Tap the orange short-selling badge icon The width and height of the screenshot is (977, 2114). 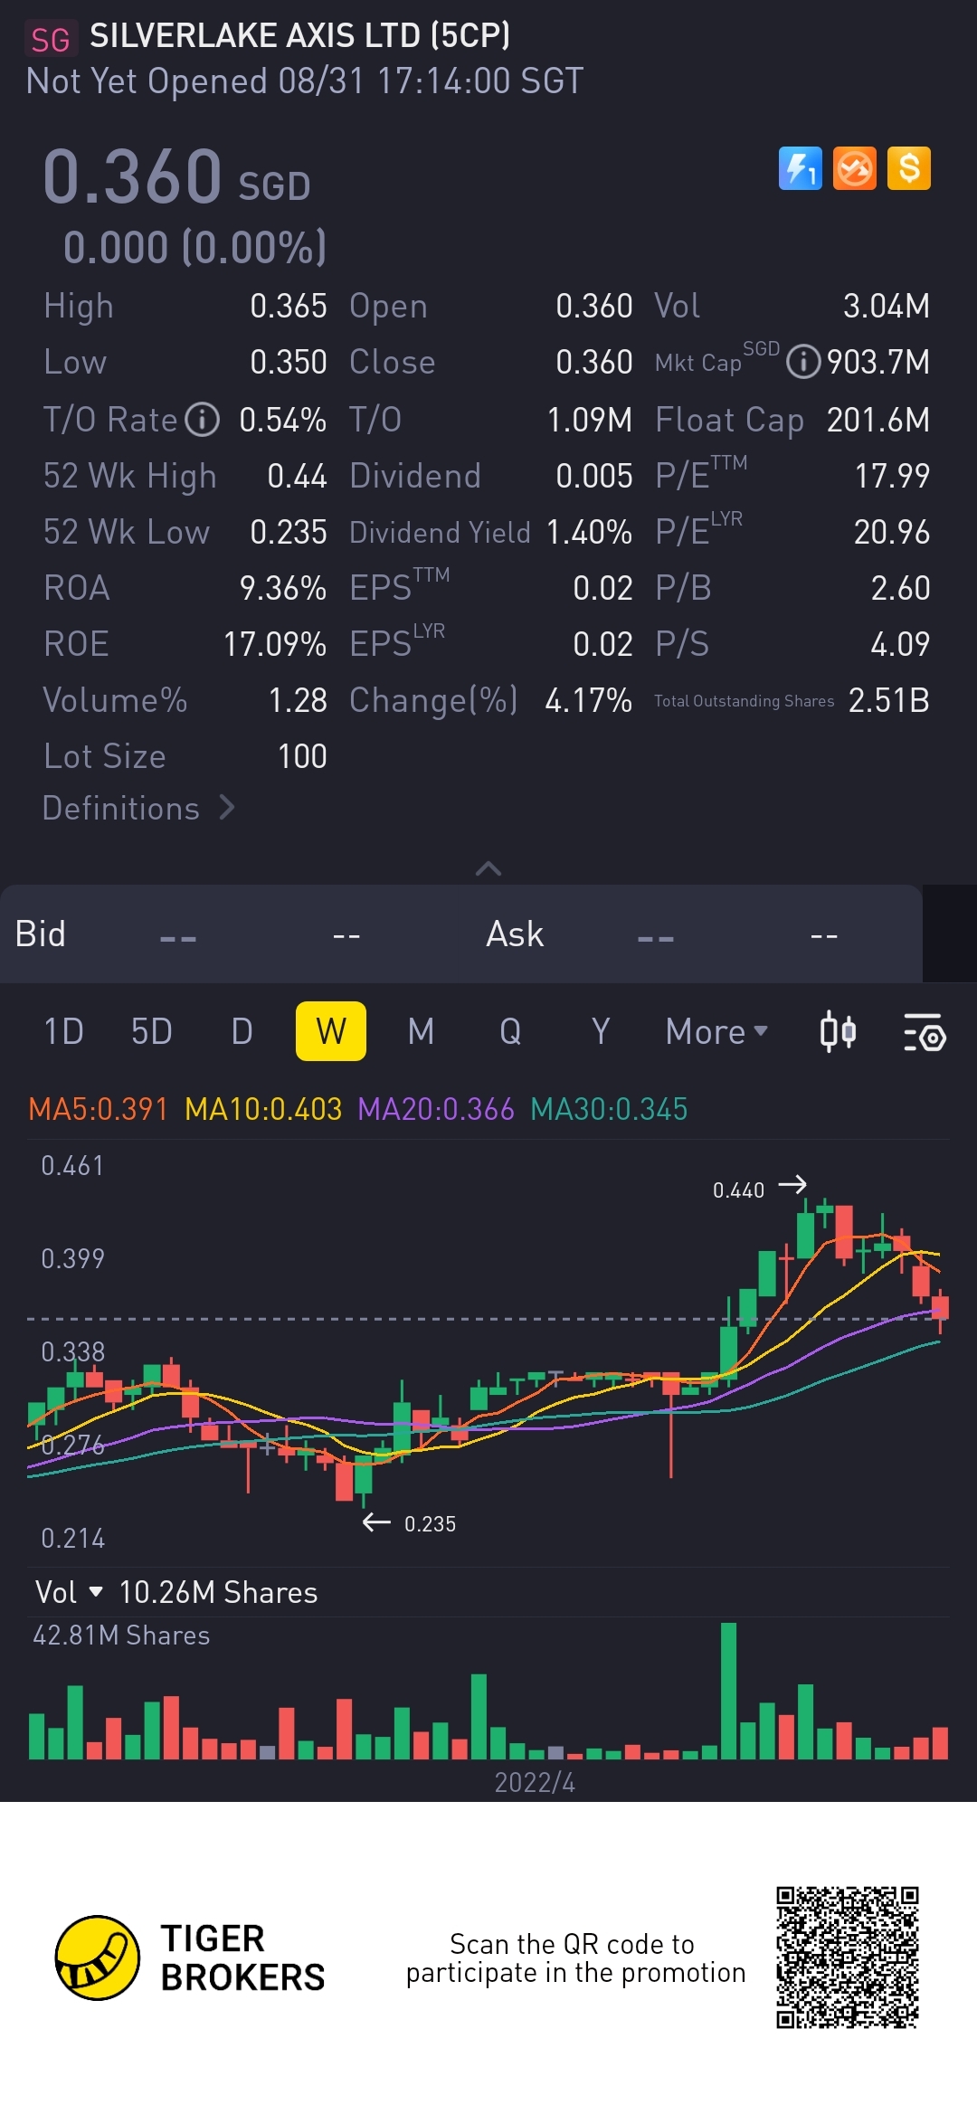pos(855,168)
